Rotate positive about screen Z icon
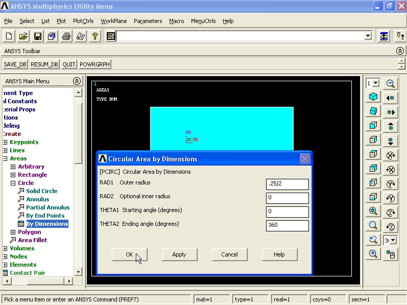Screen dimensions: 407x305 [x=390, y=213]
